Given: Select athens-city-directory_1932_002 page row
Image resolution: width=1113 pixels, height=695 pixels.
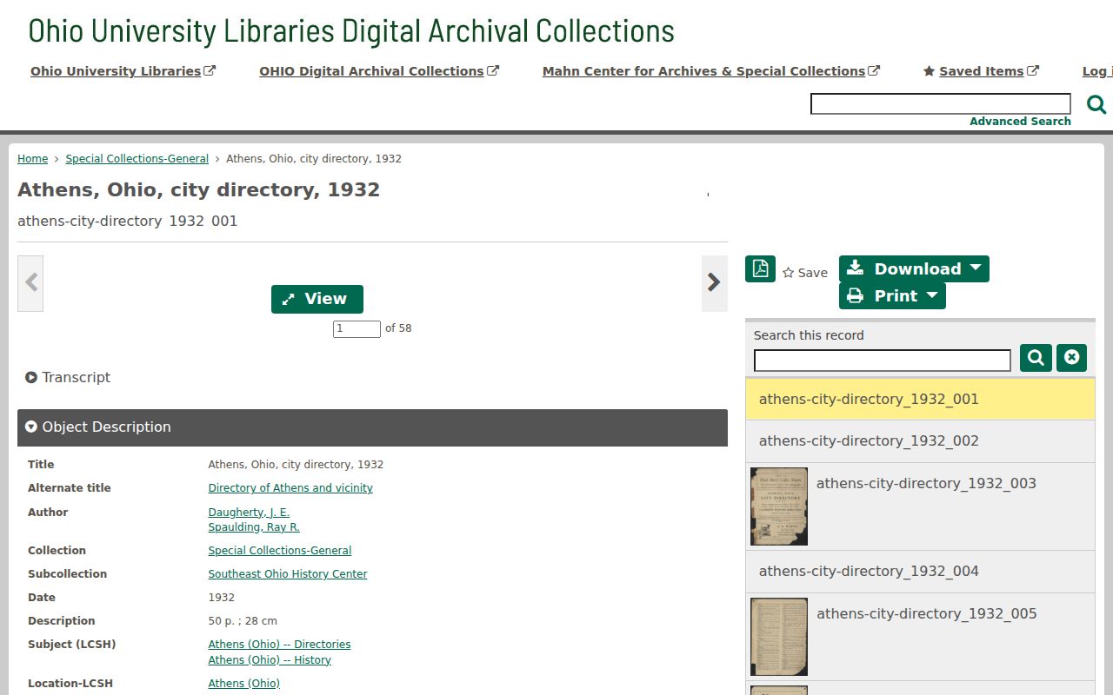Looking at the screenshot, I should [x=920, y=441].
